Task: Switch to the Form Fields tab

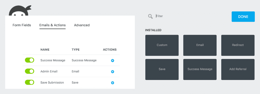Action: point(22,25)
